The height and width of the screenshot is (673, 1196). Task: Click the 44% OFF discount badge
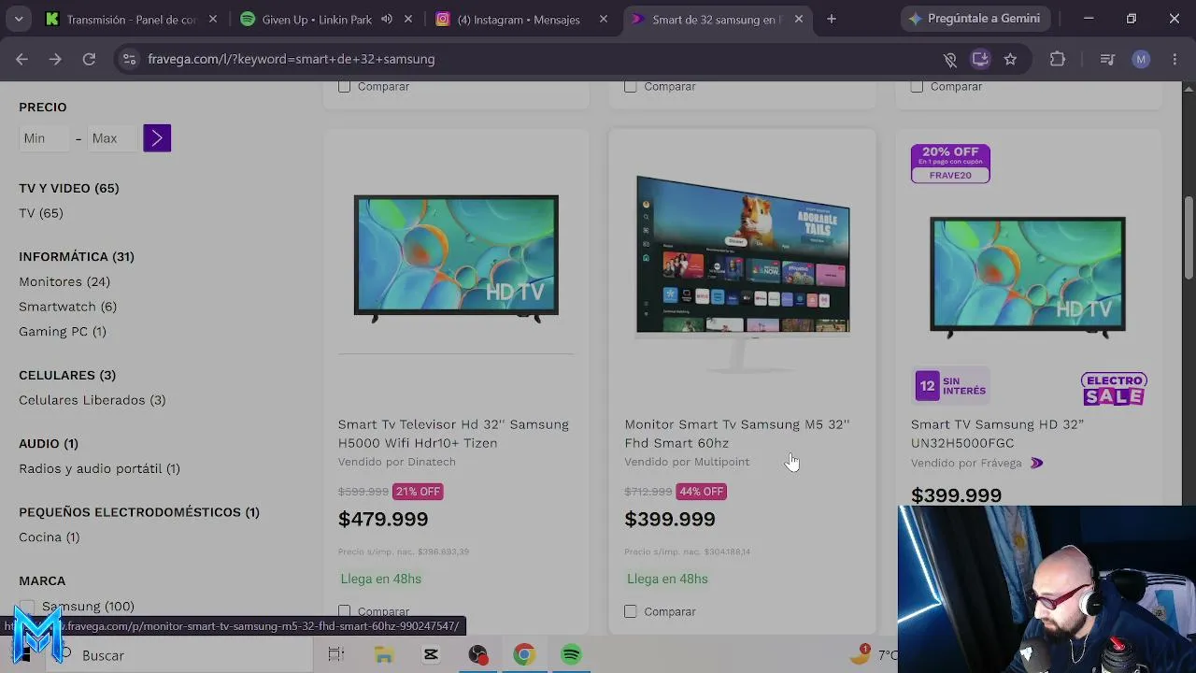pos(702,492)
